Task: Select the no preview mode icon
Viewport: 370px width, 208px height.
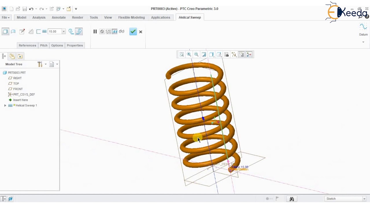Action: (102, 31)
